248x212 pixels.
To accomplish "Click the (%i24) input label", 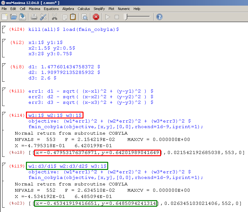I will point(17,30).
